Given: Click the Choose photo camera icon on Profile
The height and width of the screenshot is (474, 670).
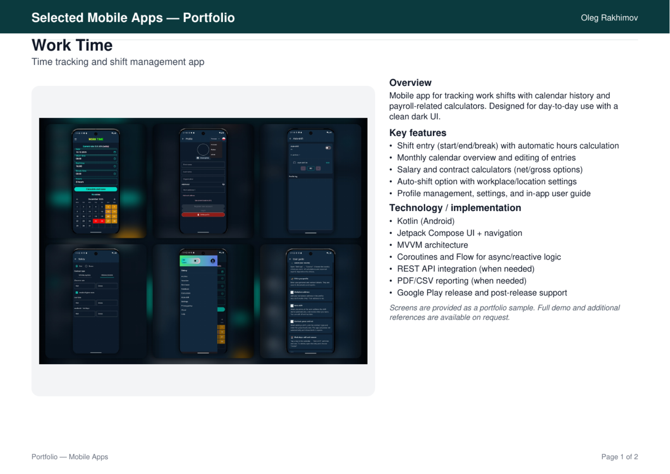Looking at the screenshot, I should tap(198, 158).
